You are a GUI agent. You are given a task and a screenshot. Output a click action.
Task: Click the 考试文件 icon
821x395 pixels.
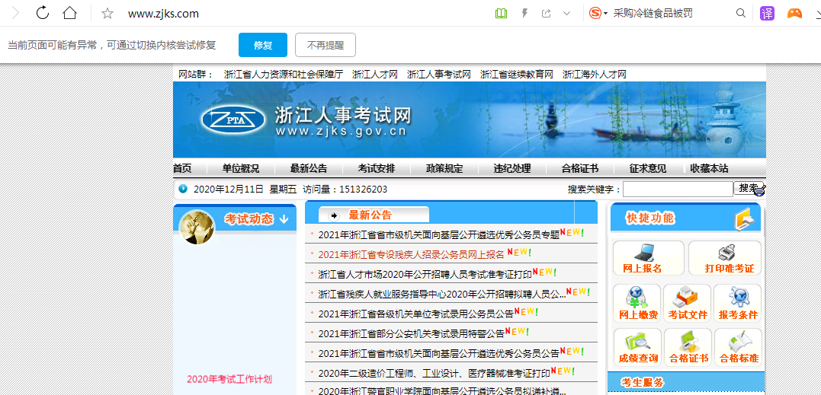(x=687, y=298)
